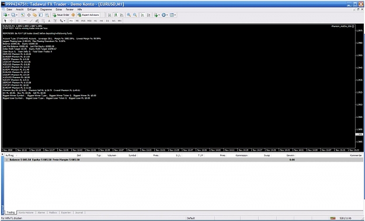
Task: Switch chart to D1 timeframe
Action: click(x=107, y=20)
